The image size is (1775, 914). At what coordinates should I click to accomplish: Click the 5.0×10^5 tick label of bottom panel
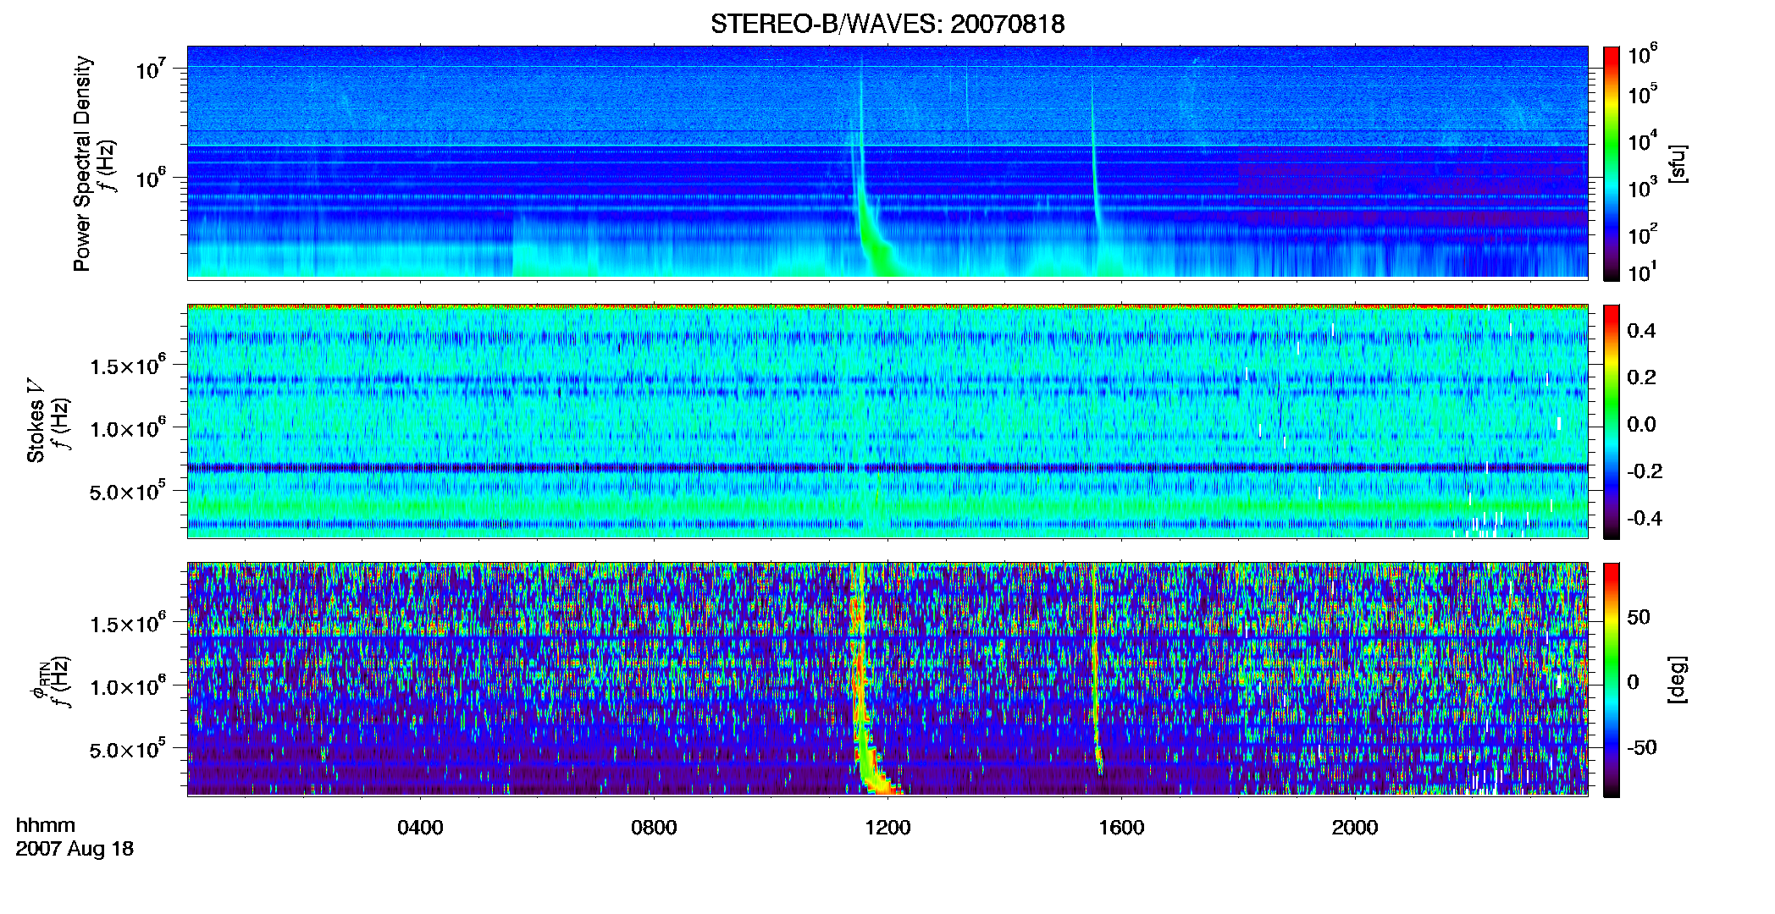tap(127, 749)
